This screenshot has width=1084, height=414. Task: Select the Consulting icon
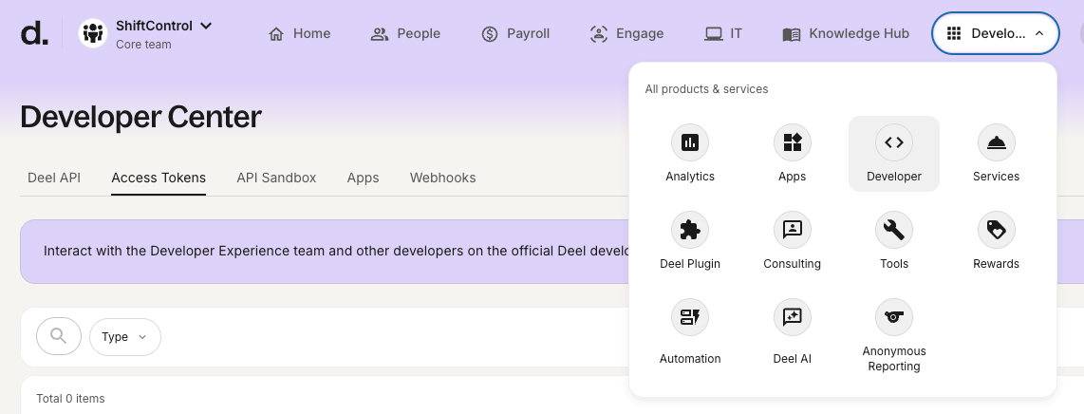(x=792, y=230)
